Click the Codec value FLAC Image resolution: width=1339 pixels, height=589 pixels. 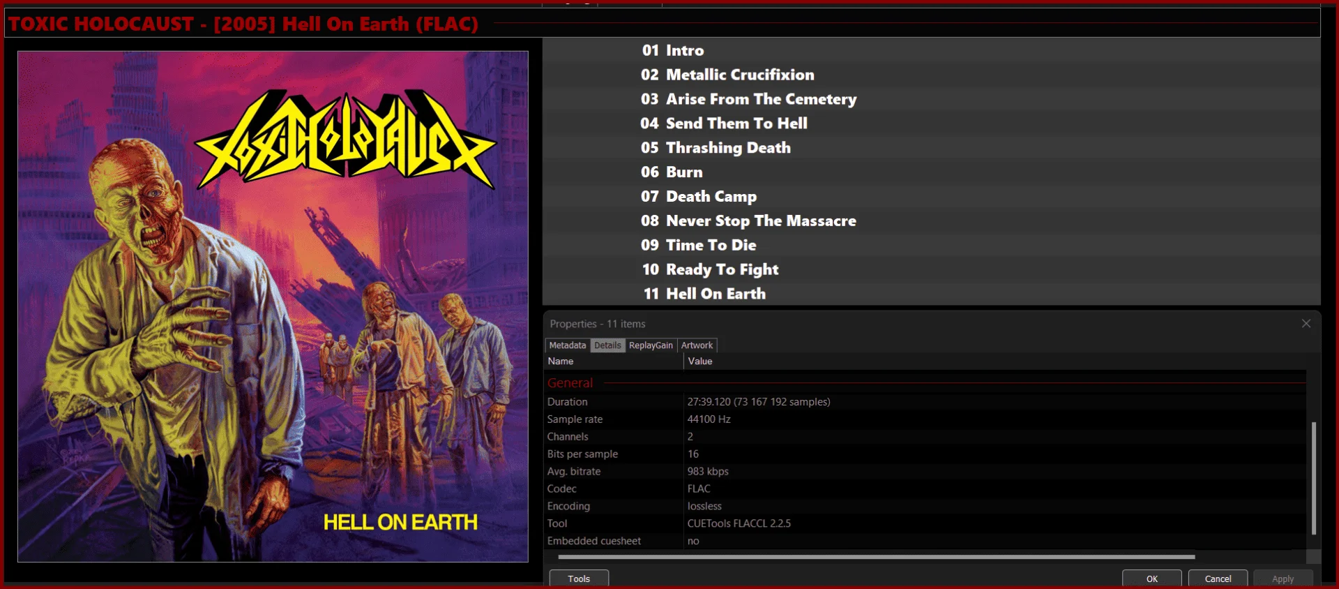(x=699, y=489)
